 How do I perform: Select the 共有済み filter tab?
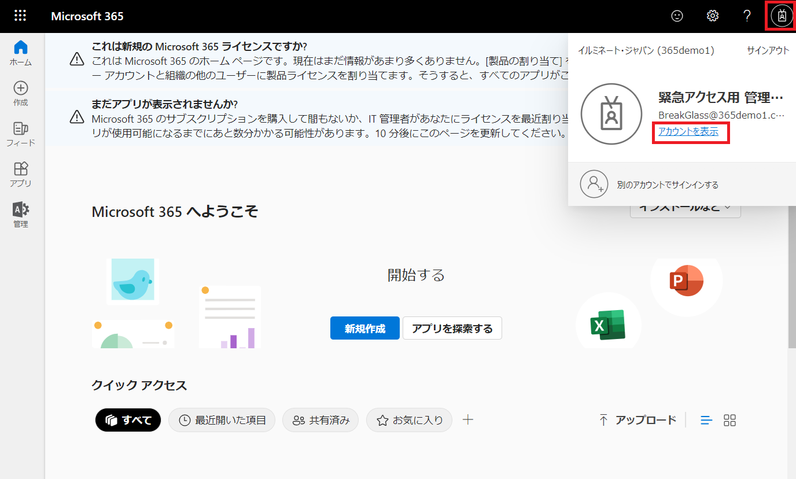[x=320, y=420]
